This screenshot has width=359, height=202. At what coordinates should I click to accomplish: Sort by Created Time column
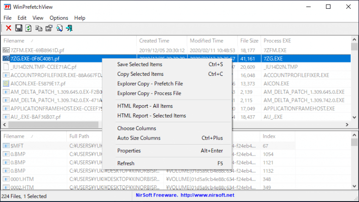(162, 40)
